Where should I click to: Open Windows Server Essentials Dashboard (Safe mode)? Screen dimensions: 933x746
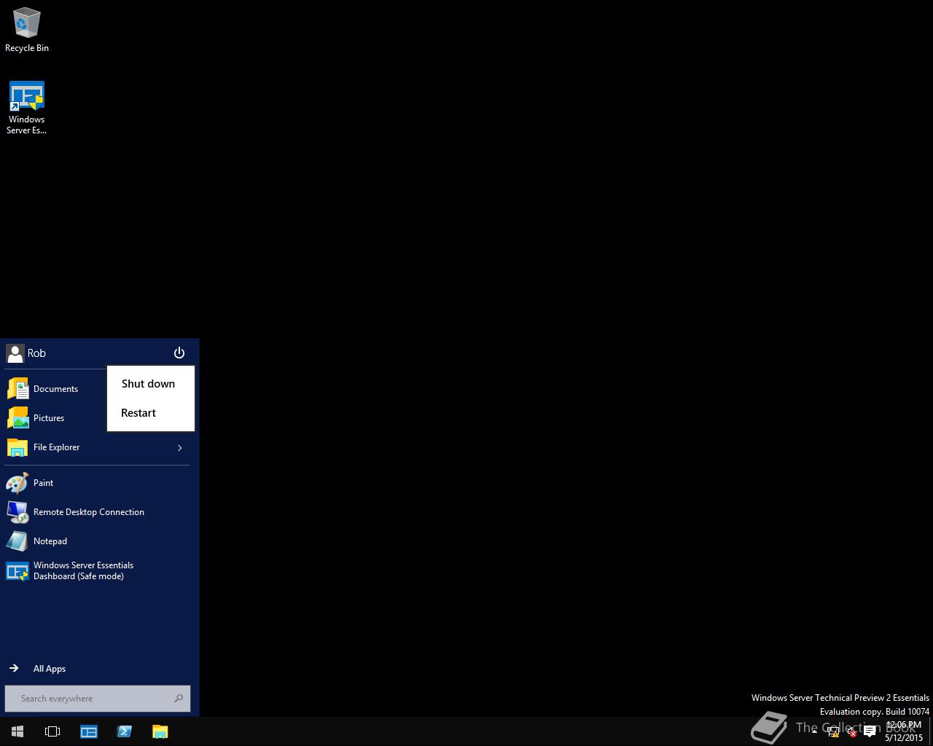[x=97, y=571]
